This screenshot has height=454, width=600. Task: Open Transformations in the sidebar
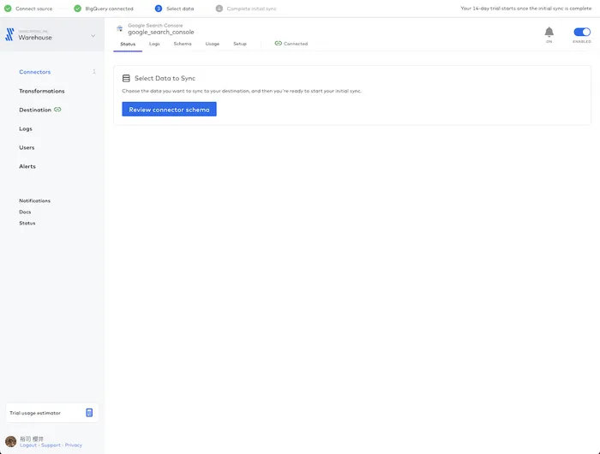click(42, 91)
